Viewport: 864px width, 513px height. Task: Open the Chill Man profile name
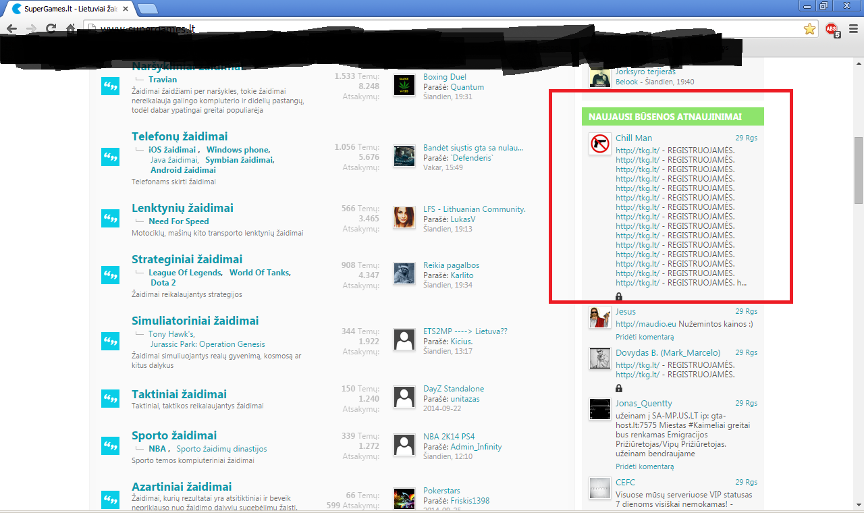(x=634, y=138)
